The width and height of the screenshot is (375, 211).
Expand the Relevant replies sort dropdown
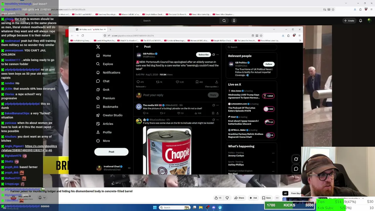(x=141, y=87)
